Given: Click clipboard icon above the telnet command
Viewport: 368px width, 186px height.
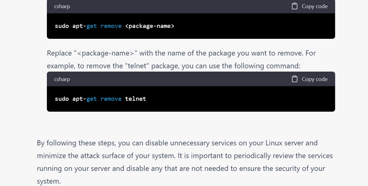Looking at the screenshot, I should pos(294,79).
